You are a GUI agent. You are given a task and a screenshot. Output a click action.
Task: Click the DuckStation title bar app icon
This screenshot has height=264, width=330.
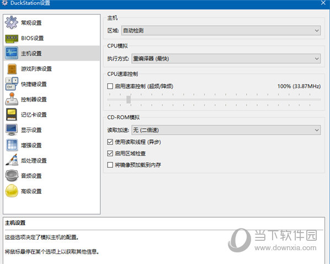[x=4, y=3]
